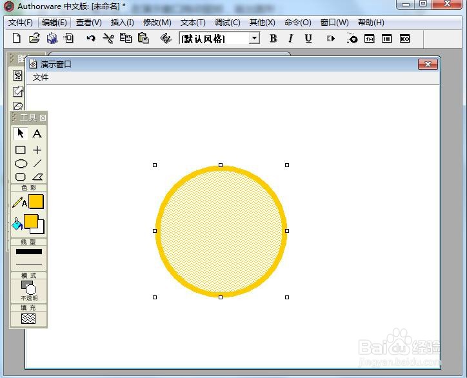Open the 查看(V) menu
Viewport: 467px width, 378px height.
pos(89,23)
